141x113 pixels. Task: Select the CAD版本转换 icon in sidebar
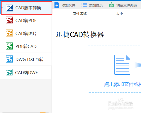(10, 8)
